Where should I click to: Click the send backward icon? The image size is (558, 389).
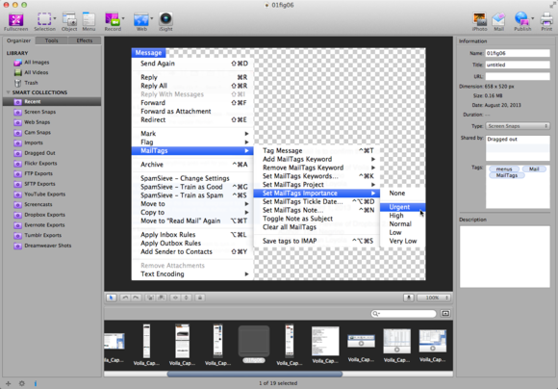(161, 298)
